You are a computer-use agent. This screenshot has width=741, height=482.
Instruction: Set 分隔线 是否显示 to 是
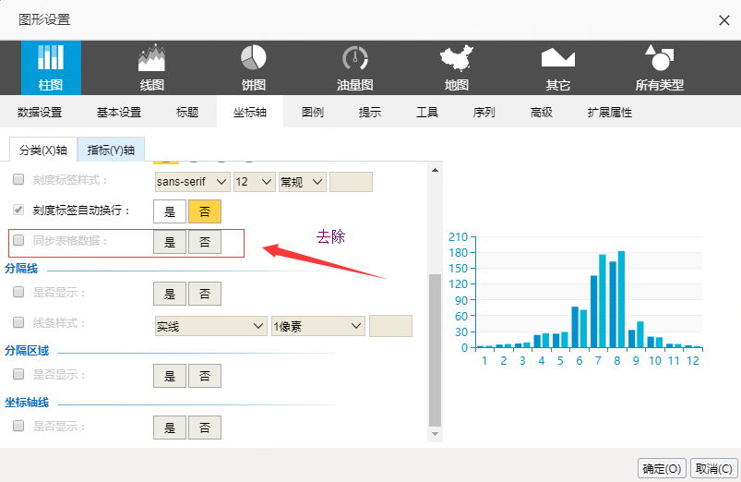click(170, 294)
